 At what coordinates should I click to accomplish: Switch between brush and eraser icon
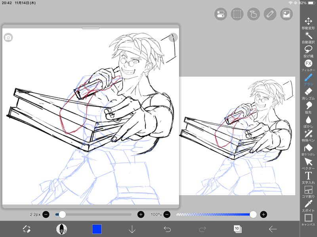tap(27, 229)
